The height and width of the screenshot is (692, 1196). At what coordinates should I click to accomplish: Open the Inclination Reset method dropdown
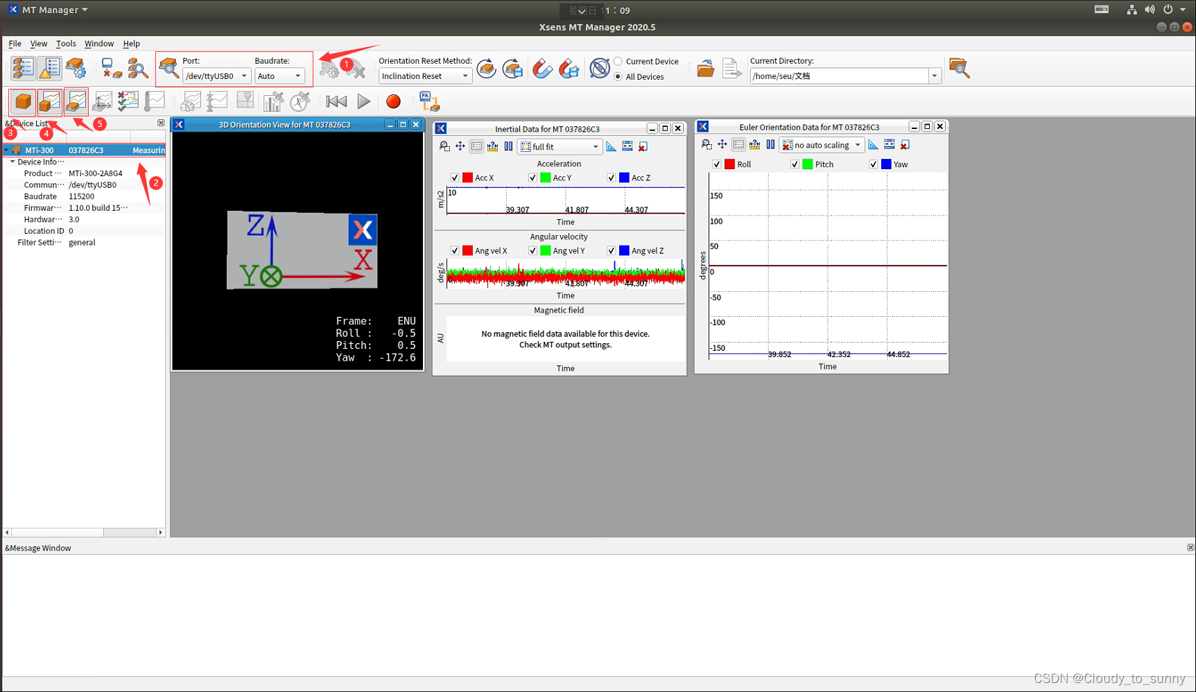point(425,76)
